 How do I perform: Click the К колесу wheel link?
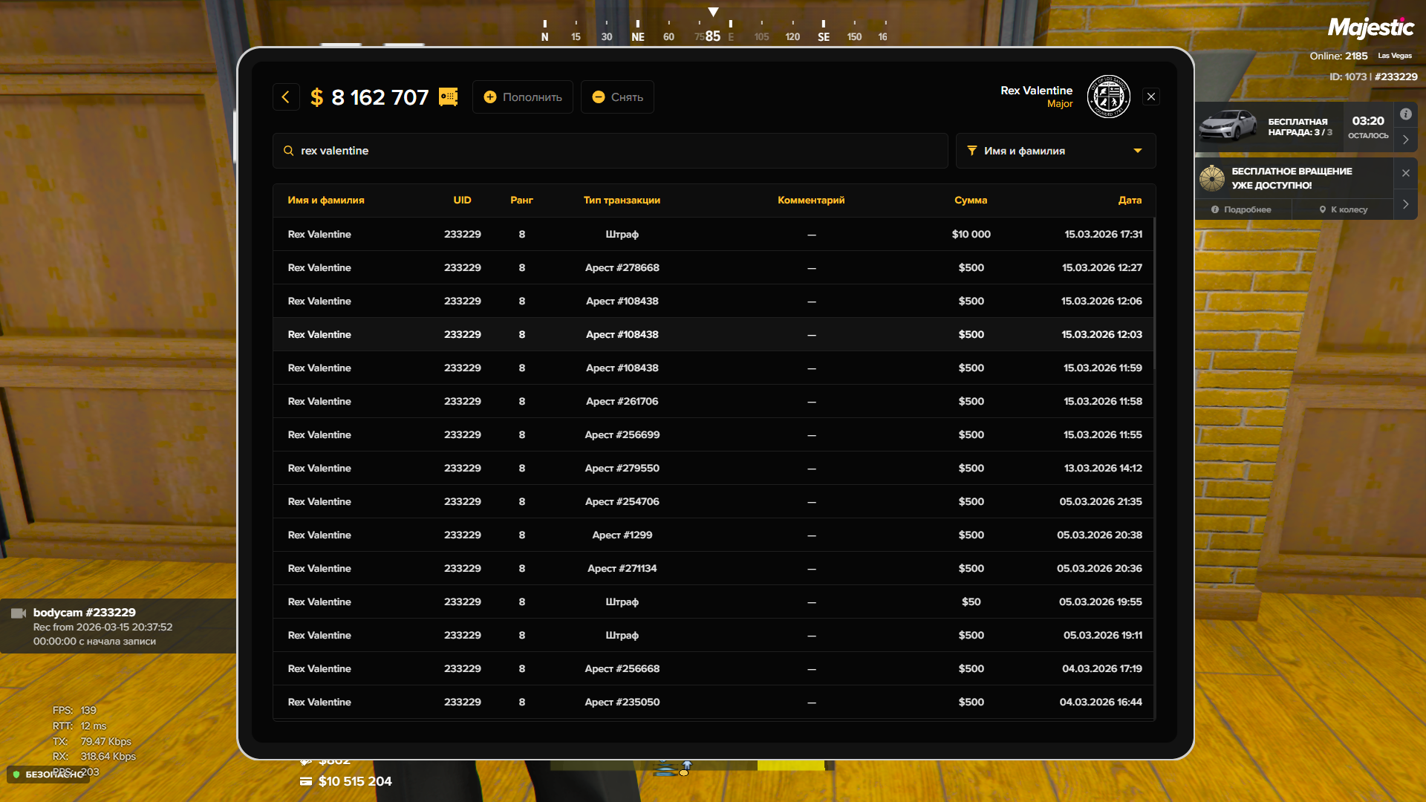(x=1343, y=209)
